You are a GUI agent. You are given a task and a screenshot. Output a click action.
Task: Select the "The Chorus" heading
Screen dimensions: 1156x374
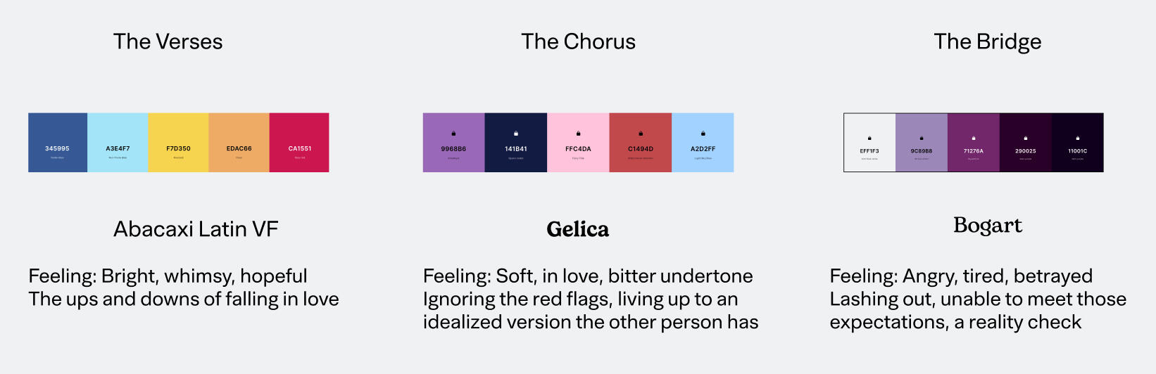pyautogui.click(x=578, y=41)
